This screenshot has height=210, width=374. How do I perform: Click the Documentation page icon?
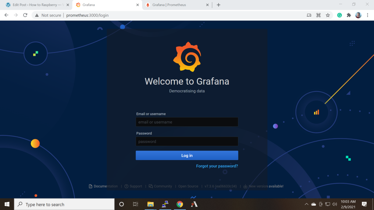tap(90, 186)
